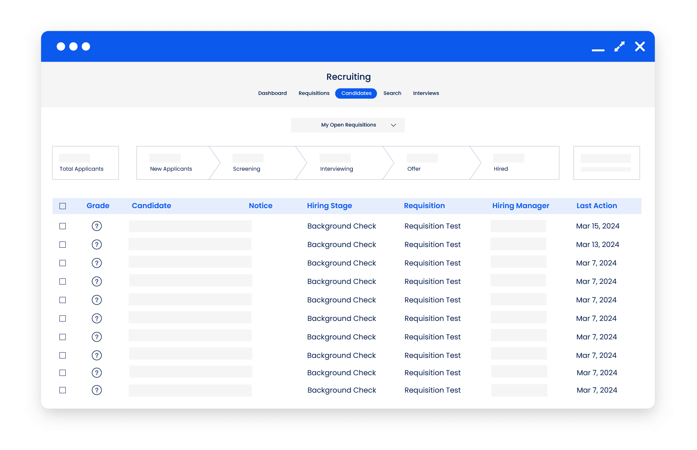Sort by the Hiring Stage column header

click(x=329, y=206)
